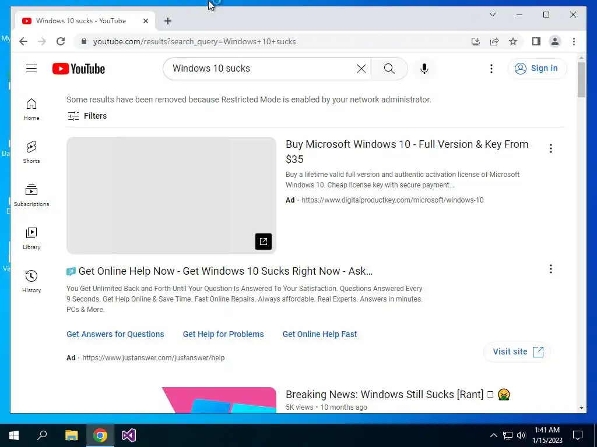The image size is (597, 447).
Task: Open Chrome tab search chevron
Action: tap(492, 15)
